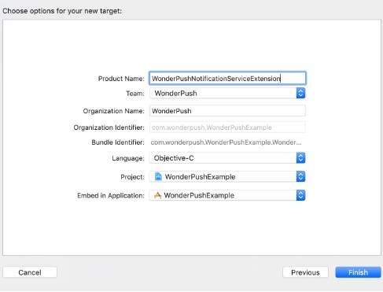Image resolution: width=383 pixels, height=292 pixels.
Task: Expand the Project selector arrows
Action: click(300, 176)
